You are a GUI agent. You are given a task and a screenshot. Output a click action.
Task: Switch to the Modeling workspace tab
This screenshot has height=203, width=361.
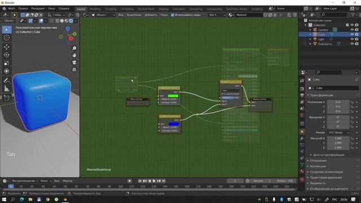point(95,9)
